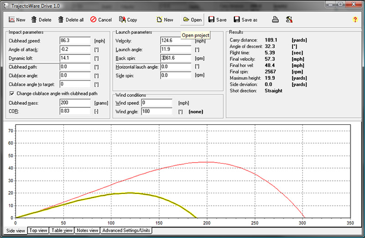Viewport: 365px width, 238px height.
Task: Click the Flight time value 5.39
Action: point(270,53)
